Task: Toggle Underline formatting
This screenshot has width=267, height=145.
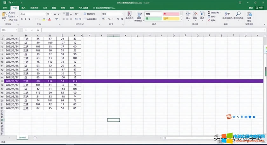Action: 30,19
